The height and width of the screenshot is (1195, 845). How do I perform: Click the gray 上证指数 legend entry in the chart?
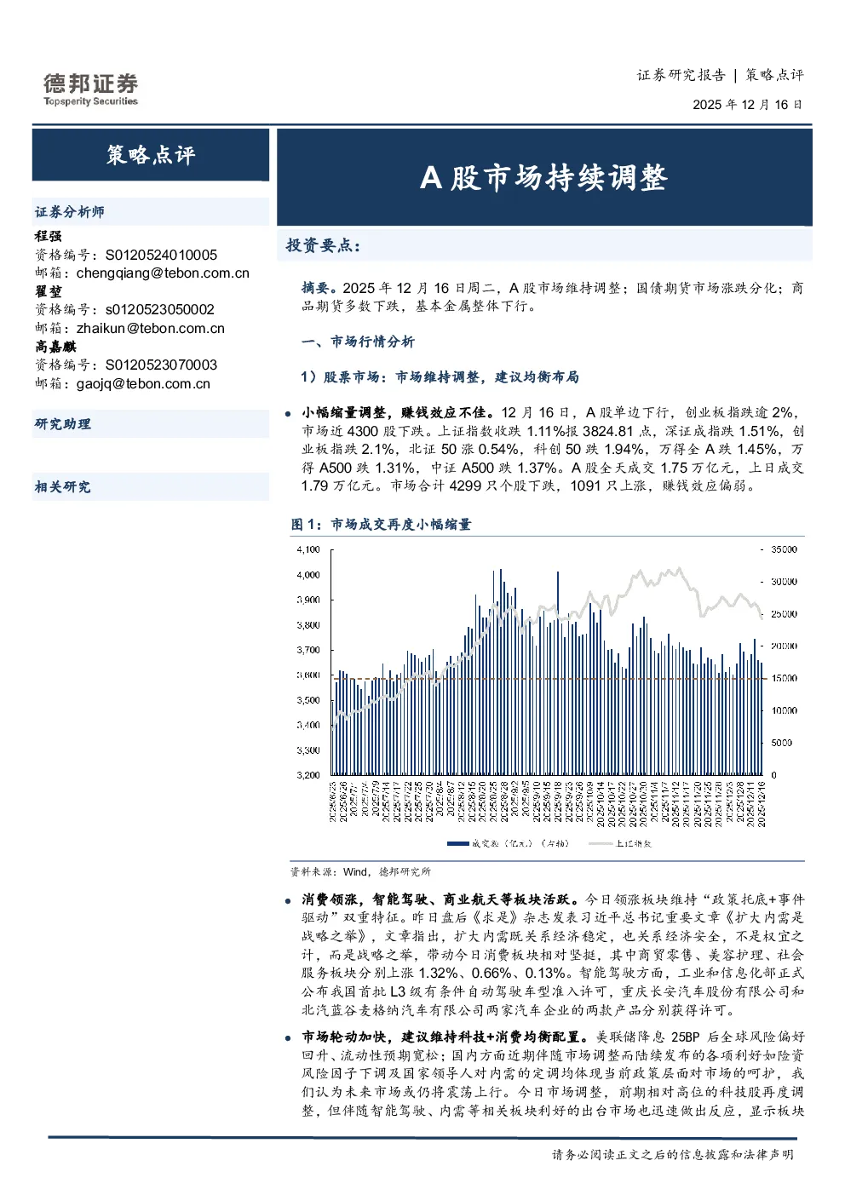[621, 843]
